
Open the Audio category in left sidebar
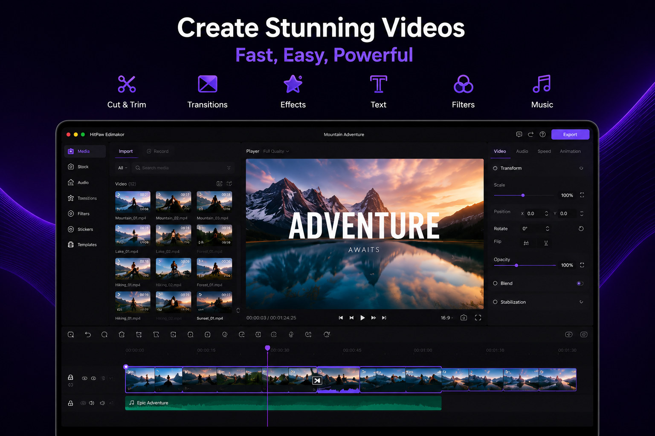tap(78, 183)
